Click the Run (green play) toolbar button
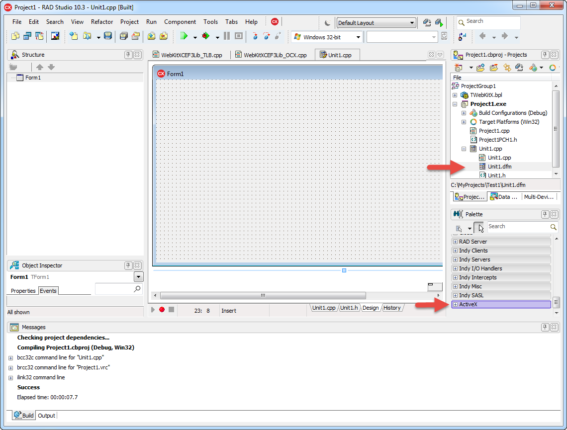The image size is (567, 430). coord(184,36)
